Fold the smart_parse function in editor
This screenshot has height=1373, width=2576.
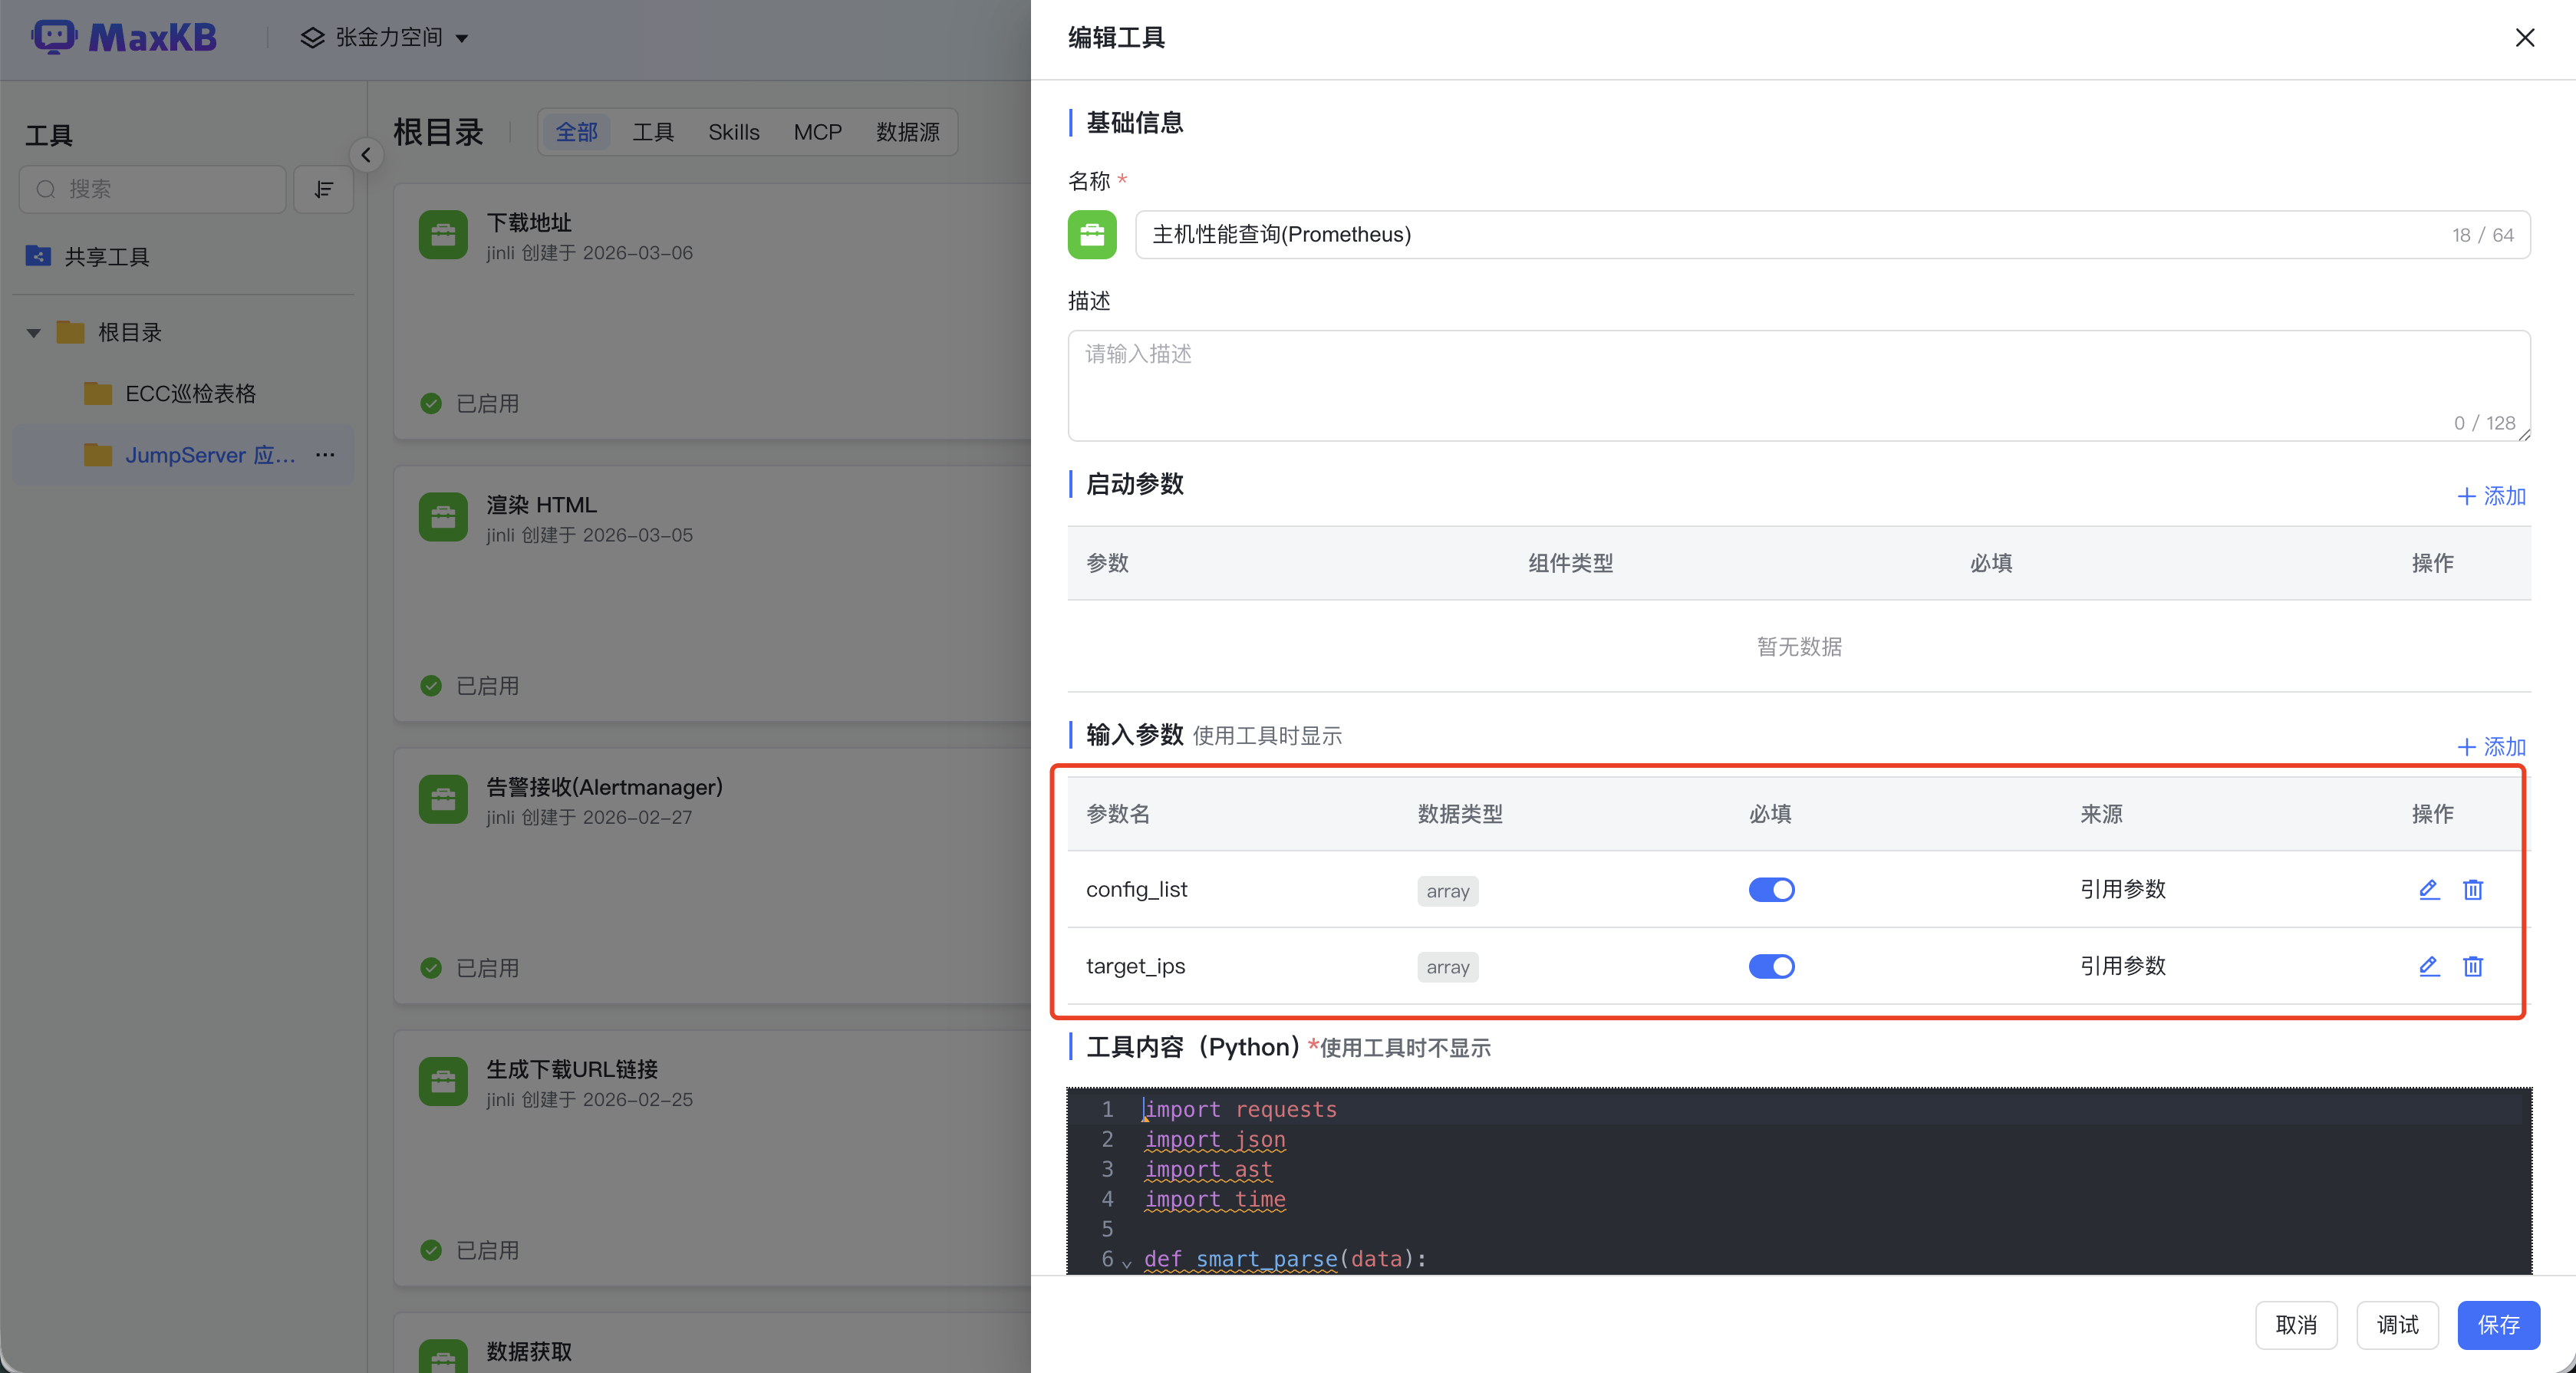click(x=1127, y=1262)
